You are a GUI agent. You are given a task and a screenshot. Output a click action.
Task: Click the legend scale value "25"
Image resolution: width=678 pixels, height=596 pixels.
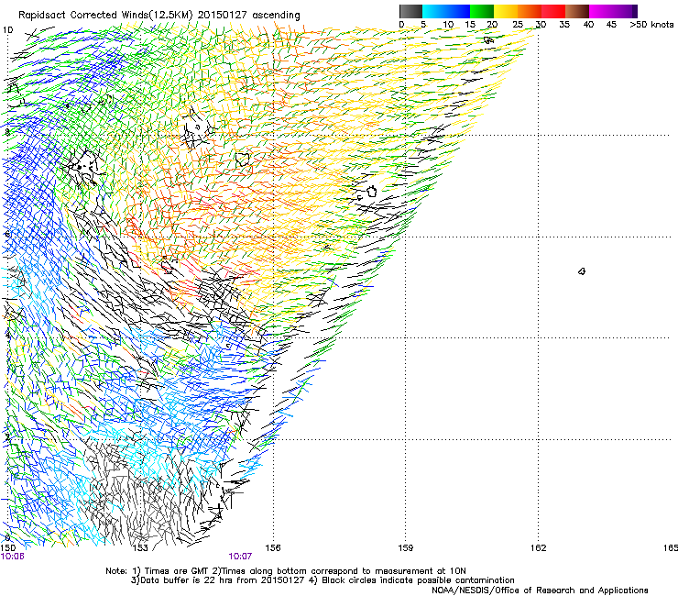(518, 25)
